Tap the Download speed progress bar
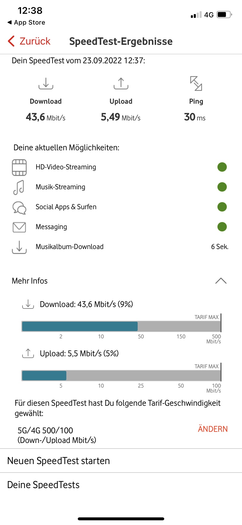The width and height of the screenshot is (242, 525). pyautogui.click(x=121, y=326)
